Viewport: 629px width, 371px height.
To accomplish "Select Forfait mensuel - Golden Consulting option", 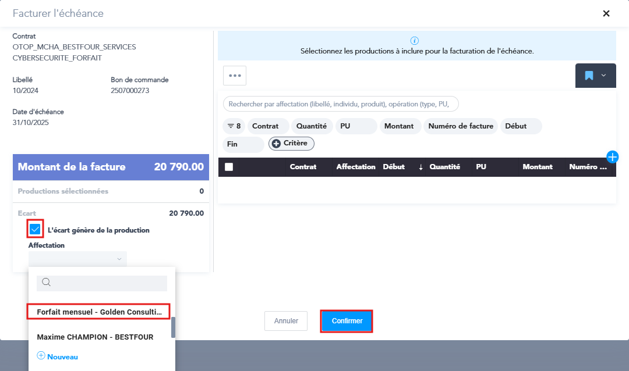I will point(99,312).
